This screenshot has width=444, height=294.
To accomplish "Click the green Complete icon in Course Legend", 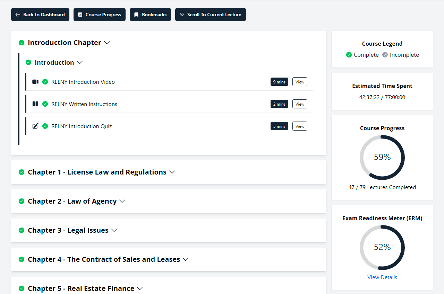I will coord(349,55).
